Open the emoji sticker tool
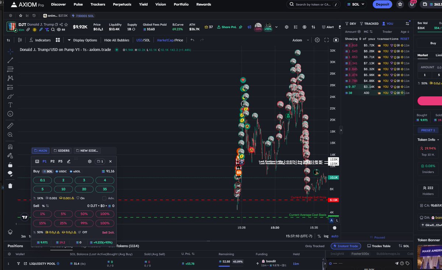The width and height of the screenshot is (442, 270). pyautogui.click(x=10, y=114)
